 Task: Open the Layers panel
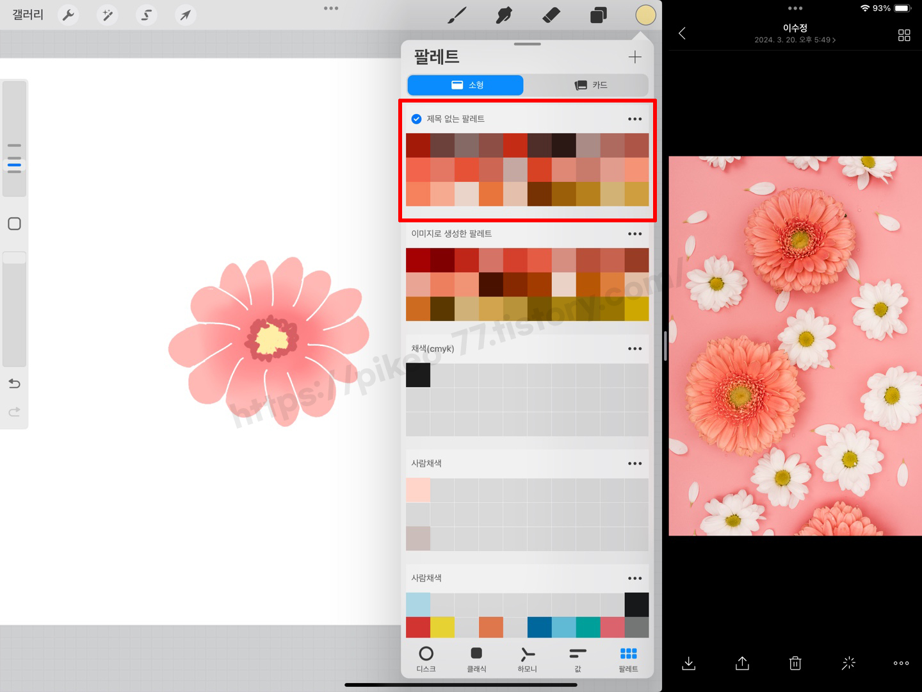point(598,15)
